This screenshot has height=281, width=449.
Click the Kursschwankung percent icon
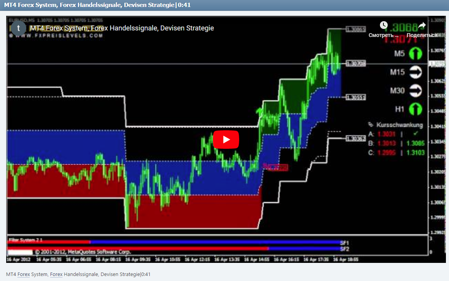point(371,125)
